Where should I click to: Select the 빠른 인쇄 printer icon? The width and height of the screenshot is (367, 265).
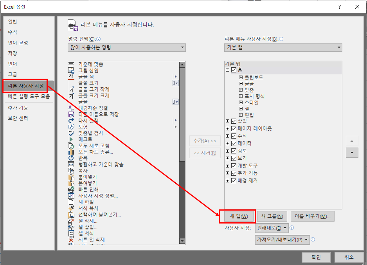click(71, 189)
